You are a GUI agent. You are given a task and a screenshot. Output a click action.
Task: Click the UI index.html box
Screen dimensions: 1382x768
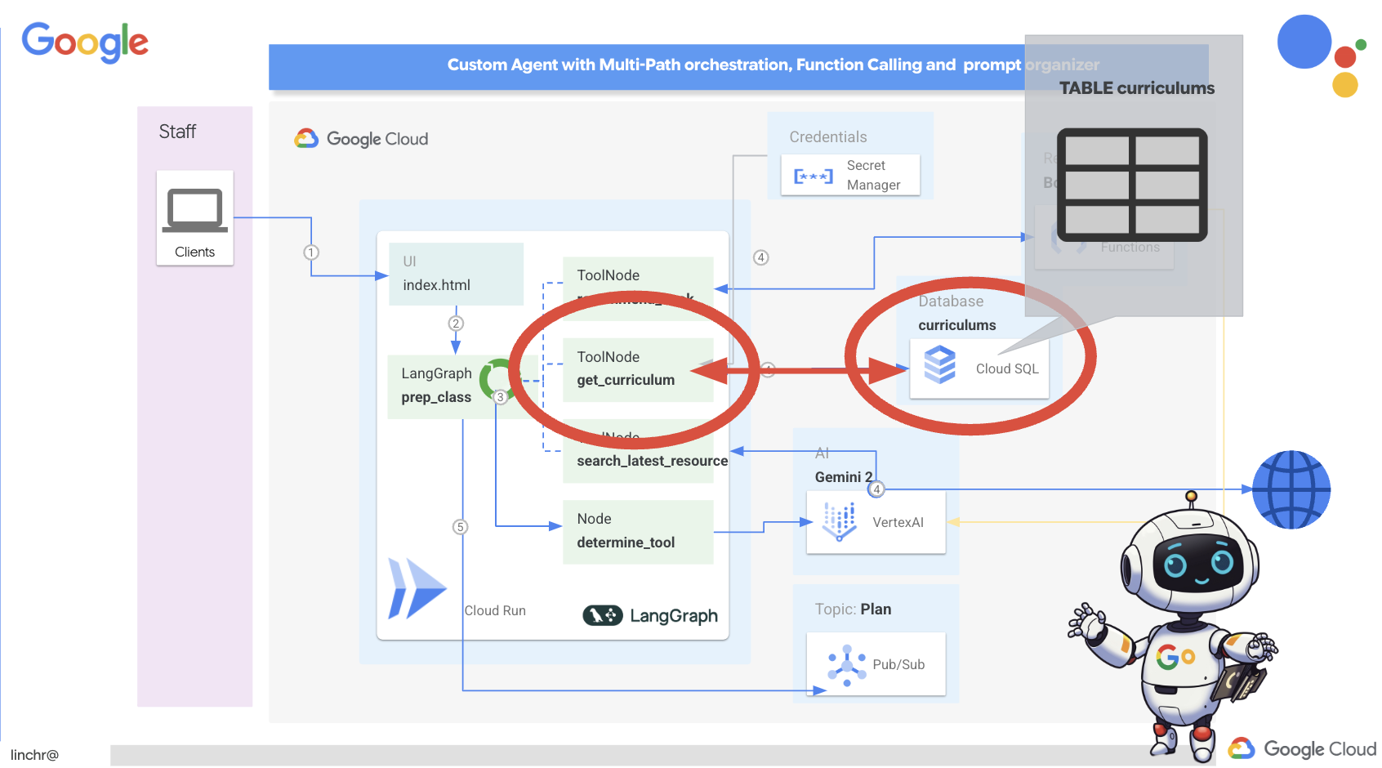coord(455,274)
